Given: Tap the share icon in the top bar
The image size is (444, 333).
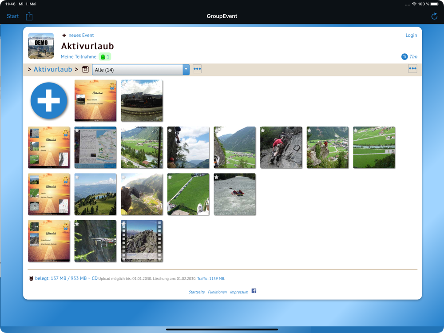Looking at the screenshot, I should click(x=29, y=16).
